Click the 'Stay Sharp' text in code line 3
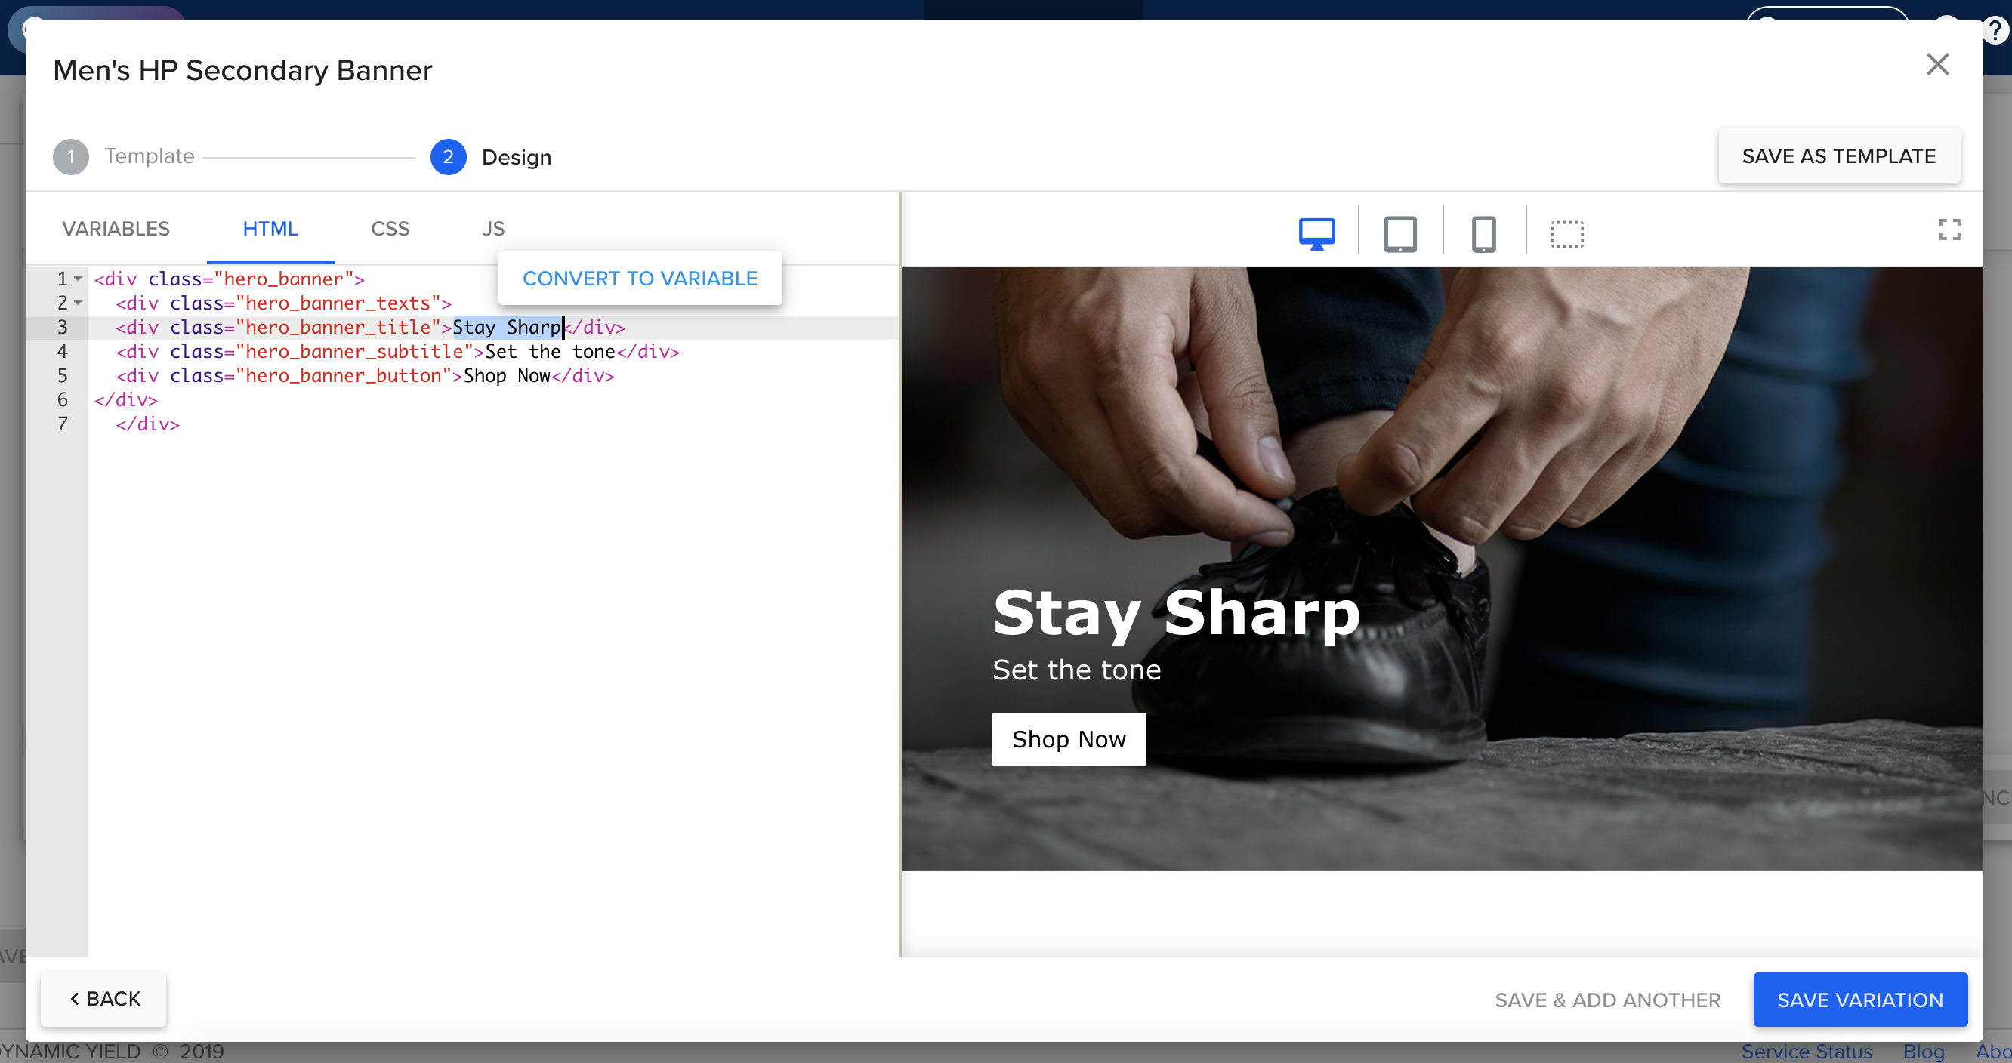Image resolution: width=2012 pixels, height=1063 pixels. [508, 327]
